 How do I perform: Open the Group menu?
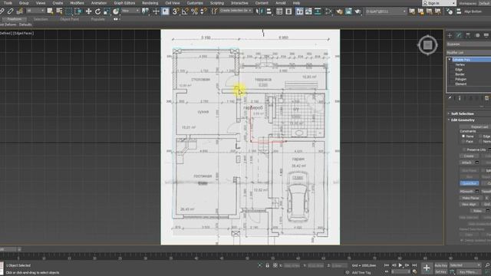[24, 3]
